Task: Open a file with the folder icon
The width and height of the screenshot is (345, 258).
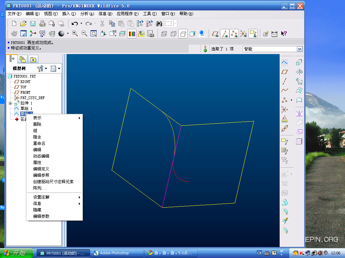Action: tap(23, 23)
